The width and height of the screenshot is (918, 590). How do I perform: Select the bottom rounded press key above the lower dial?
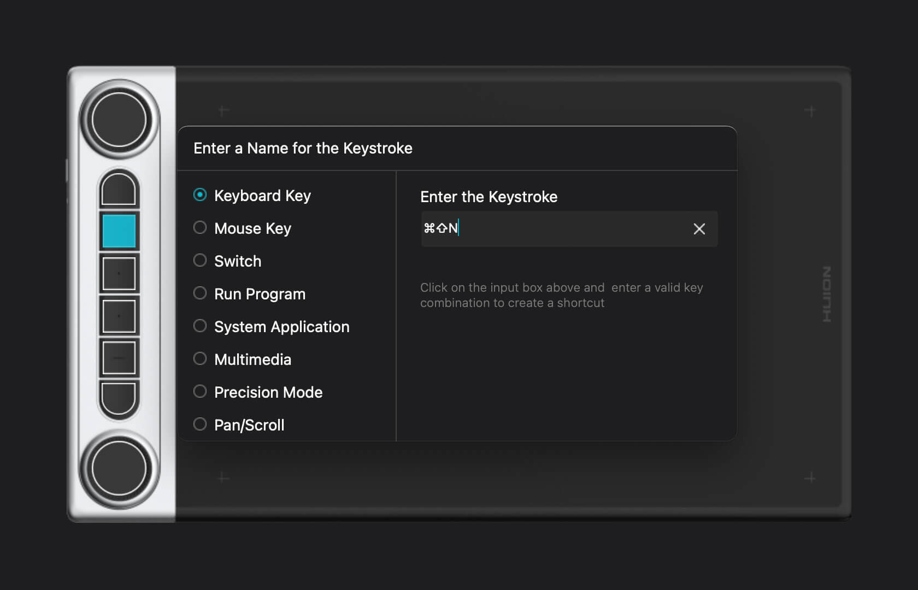click(119, 398)
